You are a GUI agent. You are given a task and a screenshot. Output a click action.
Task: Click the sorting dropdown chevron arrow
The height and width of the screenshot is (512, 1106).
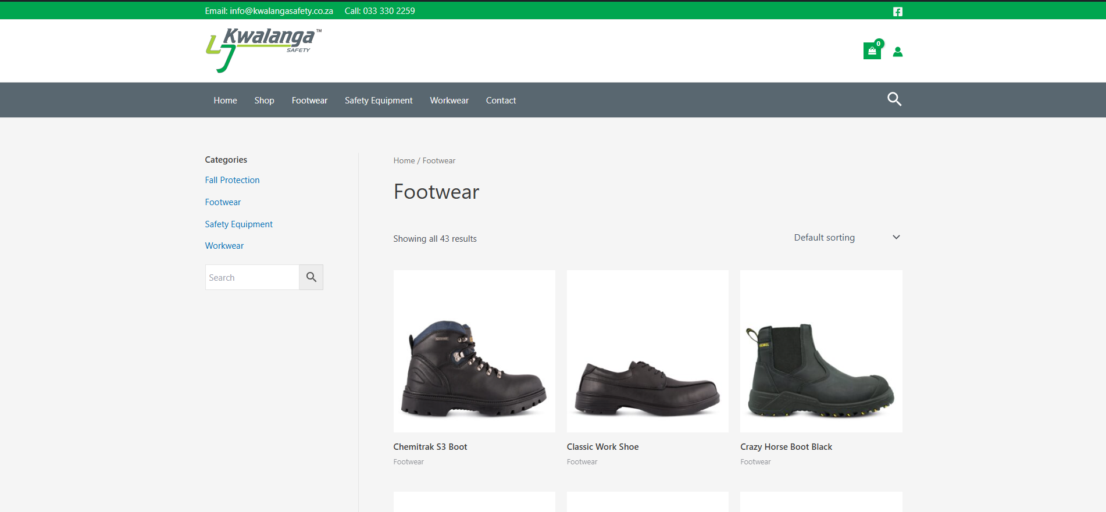[x=896, y=237]
